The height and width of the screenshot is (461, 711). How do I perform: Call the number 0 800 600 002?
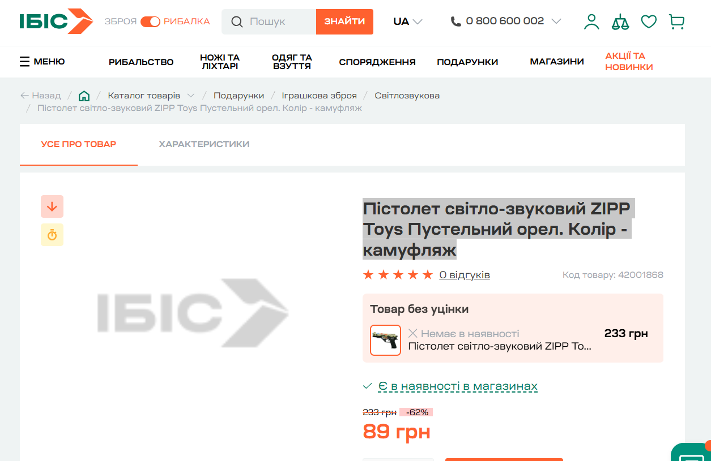pos(505,21)
